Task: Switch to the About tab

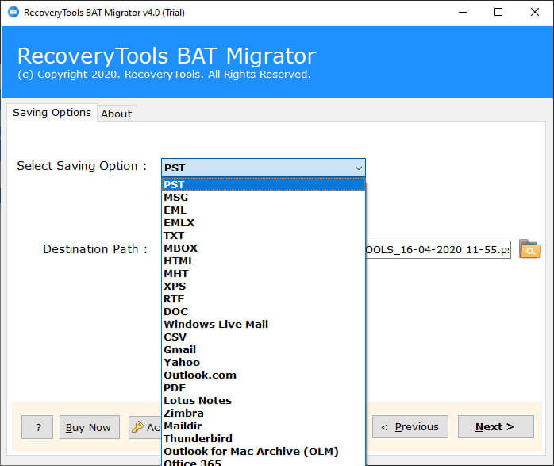Action: [x=117, y=114]
